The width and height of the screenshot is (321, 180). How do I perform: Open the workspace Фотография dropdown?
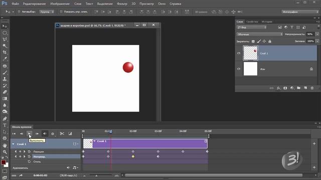click(x=300, y=12)
